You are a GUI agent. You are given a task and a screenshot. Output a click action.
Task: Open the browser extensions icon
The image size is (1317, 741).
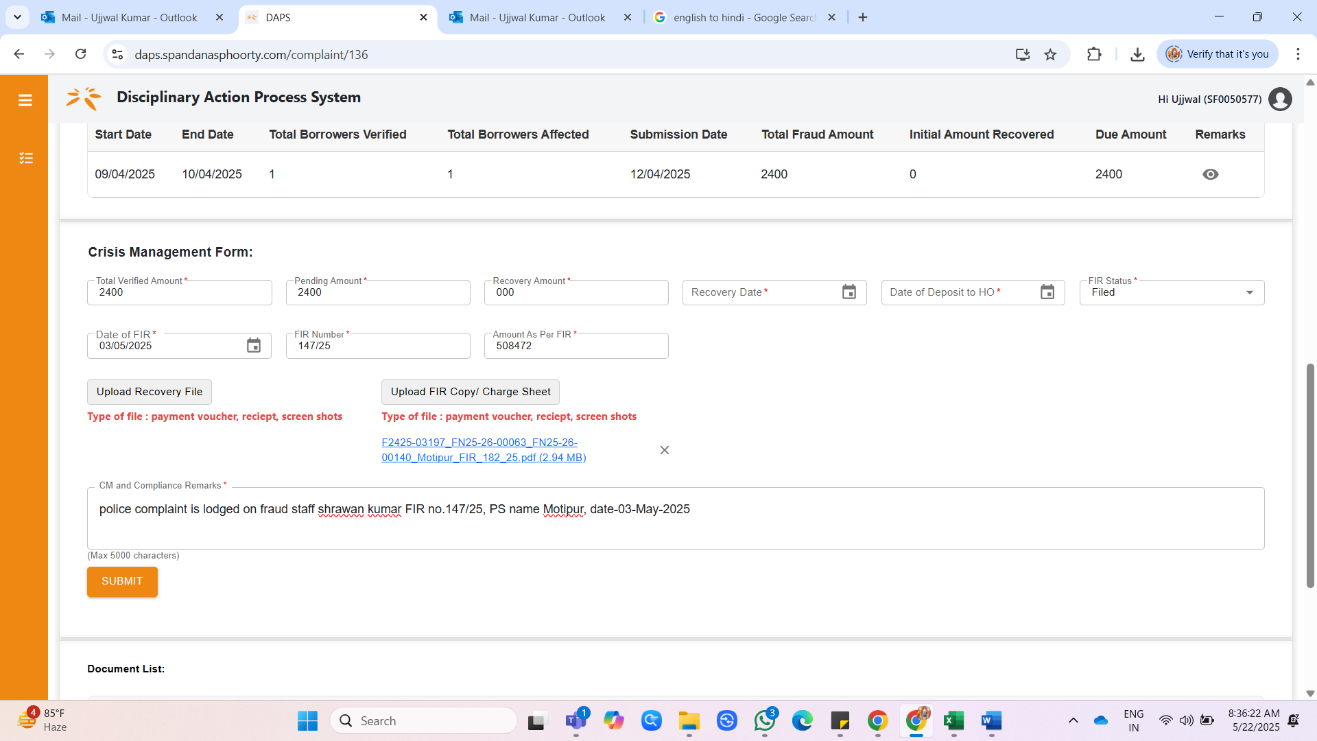[1094, 55]
